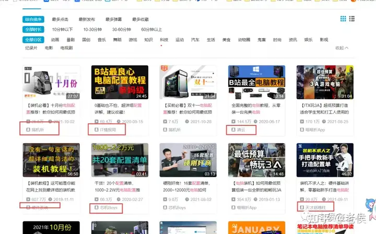Choose the 生活 category
This screenshot has height=234, width=376.
point(211,40)
